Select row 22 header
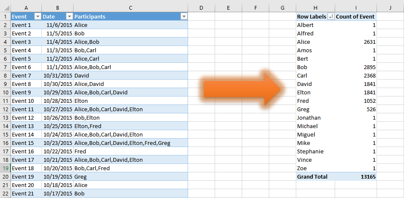 click(5, 193)
